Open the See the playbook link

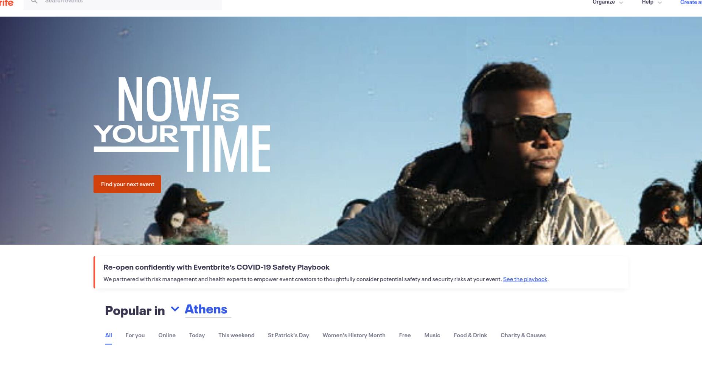525,279
